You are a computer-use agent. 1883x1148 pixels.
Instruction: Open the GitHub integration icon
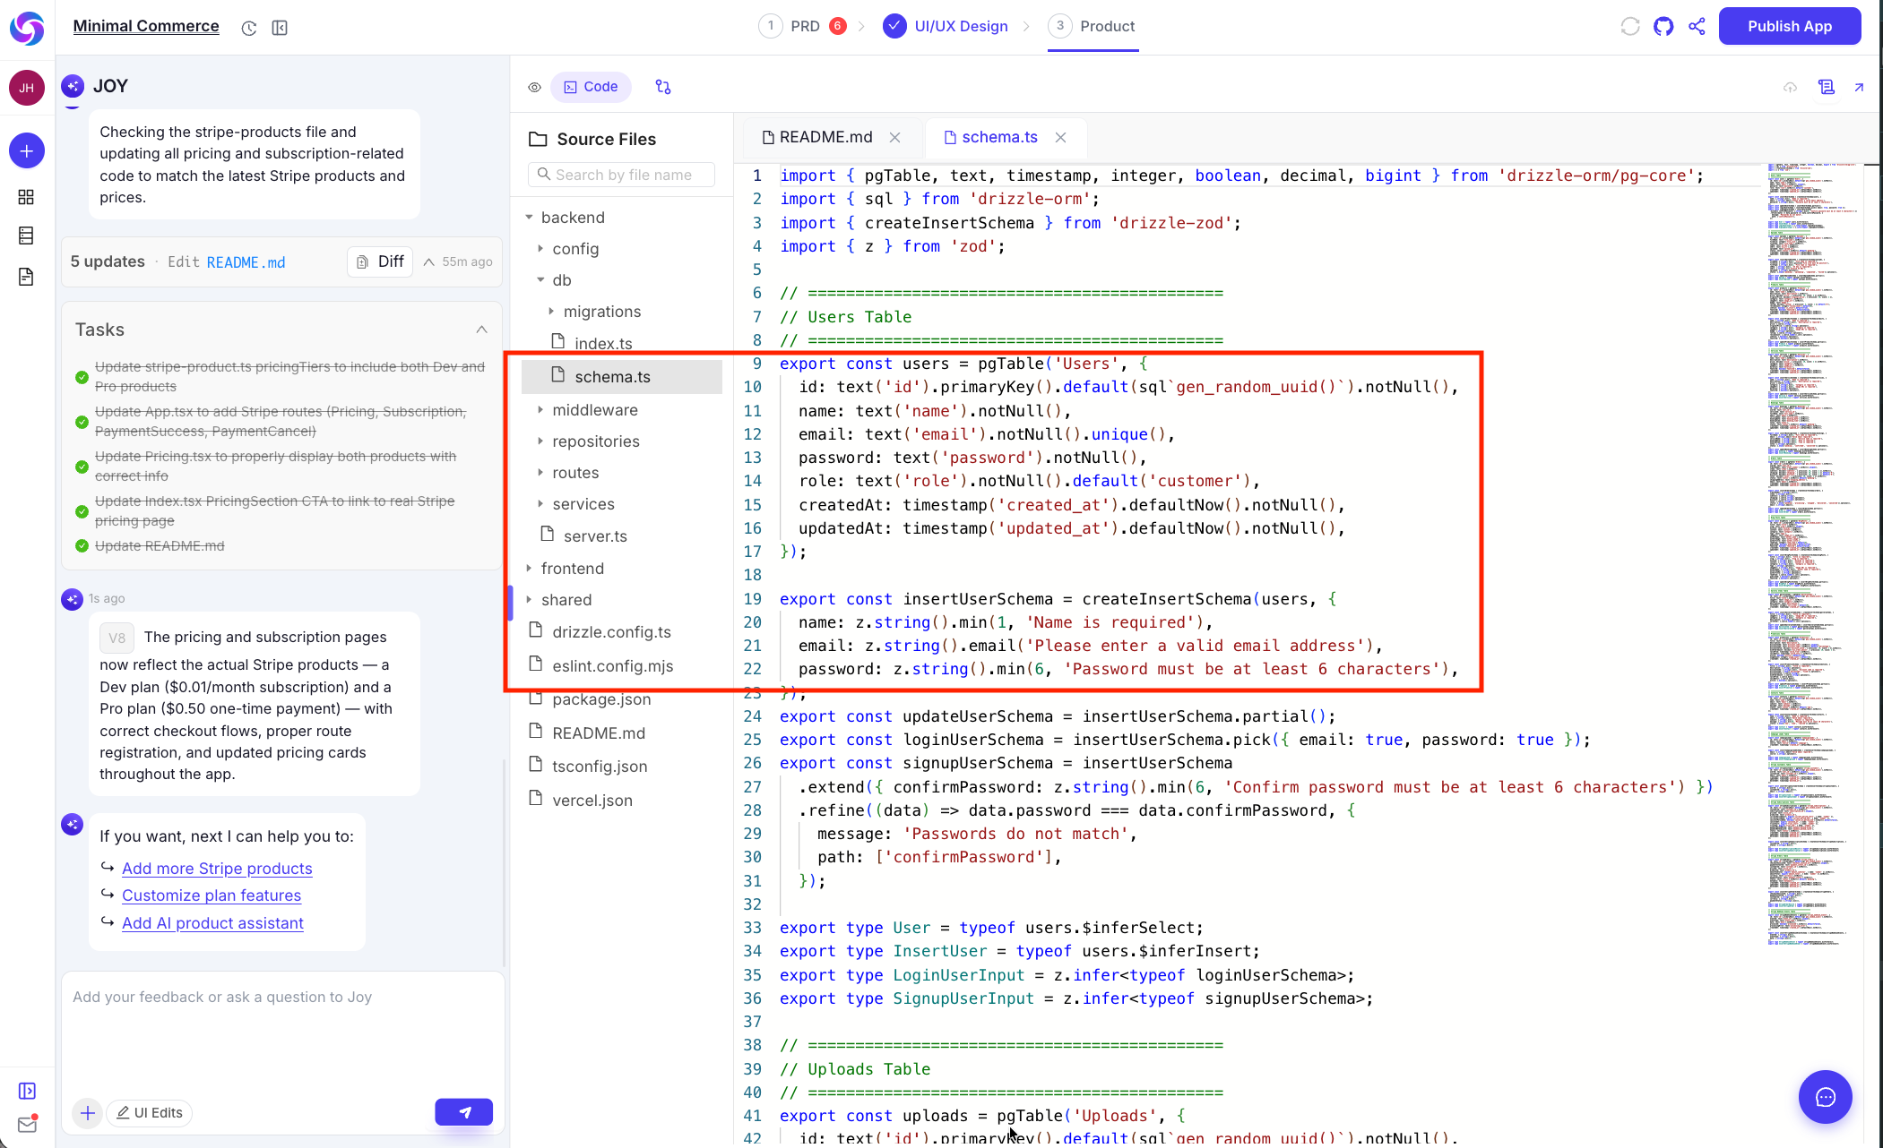[1663, 26]
